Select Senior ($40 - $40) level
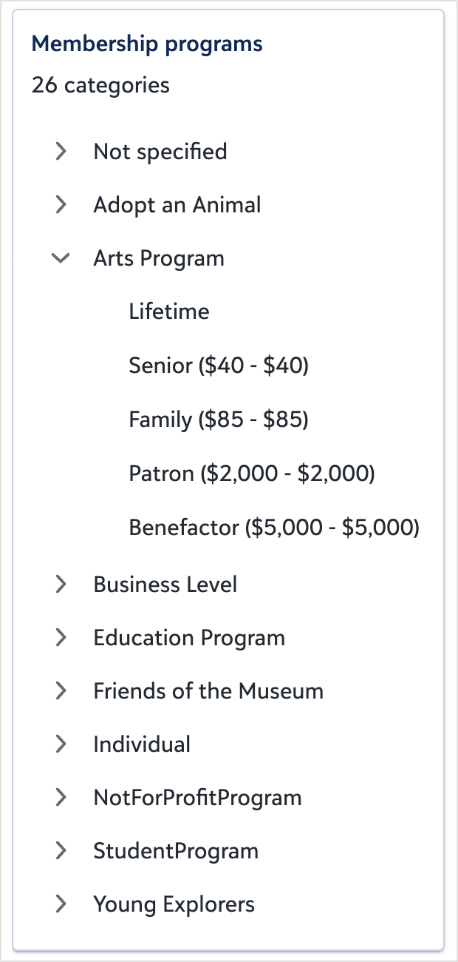458x962 pixels. (x=219, y=365)
